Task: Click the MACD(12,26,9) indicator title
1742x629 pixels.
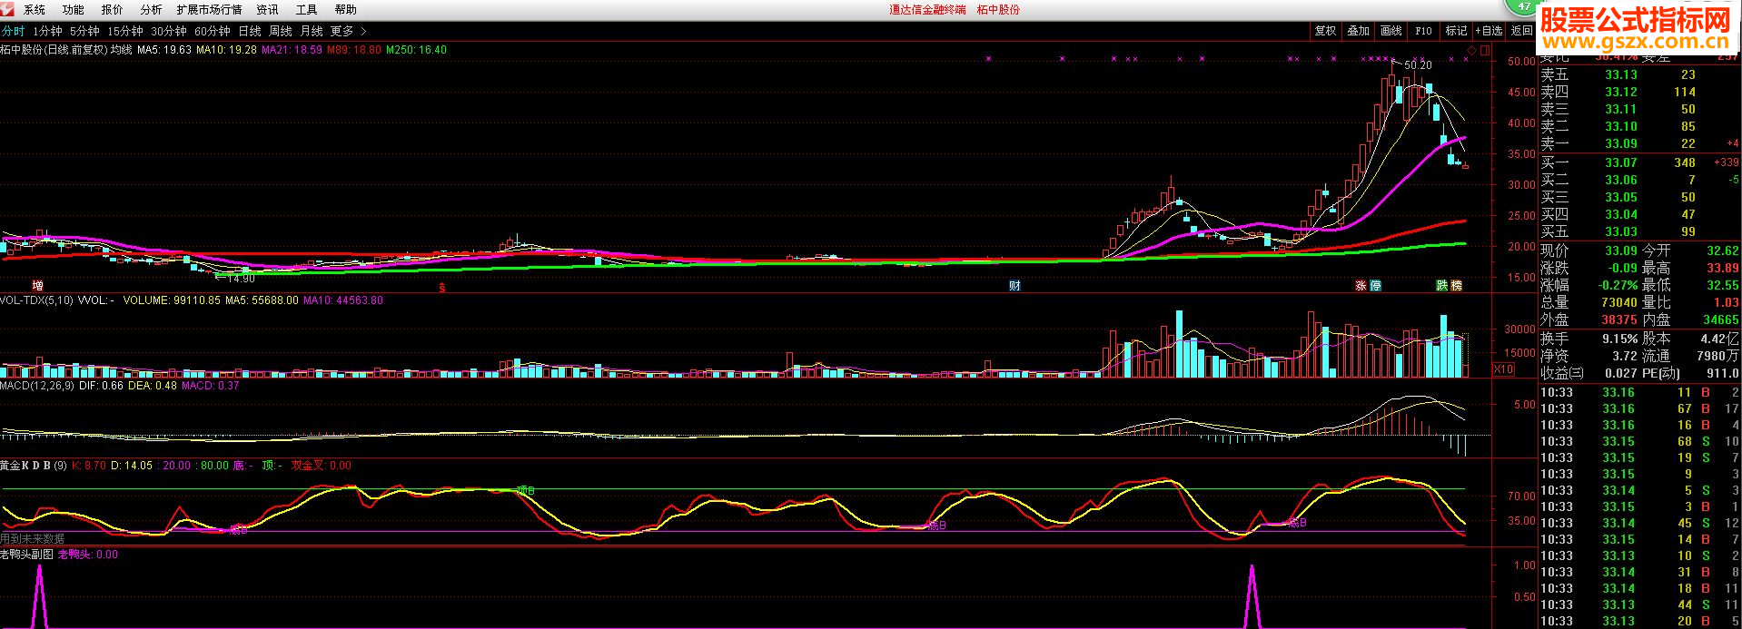Action: tap(37, 386)
